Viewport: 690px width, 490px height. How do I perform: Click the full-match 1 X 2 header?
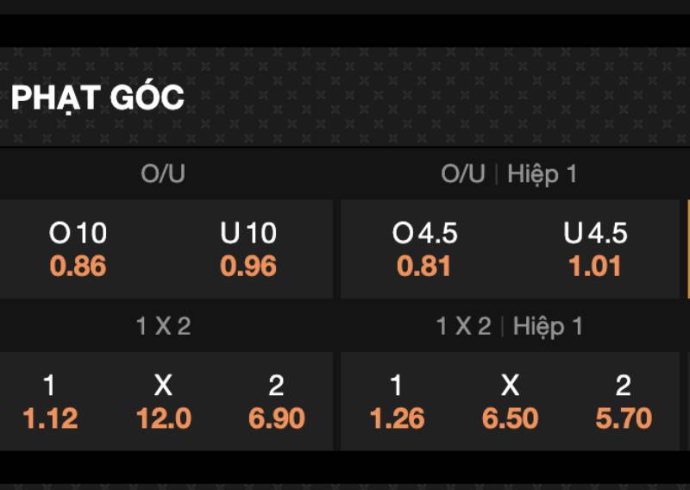163,326
